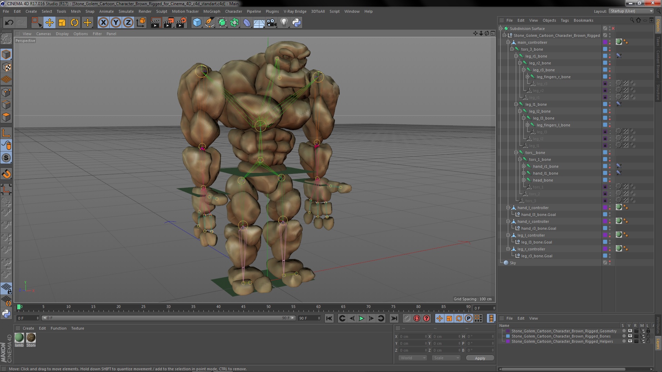662x372 pixels.
Task: Click the Undo arrow icon
Action: point(9,23)
